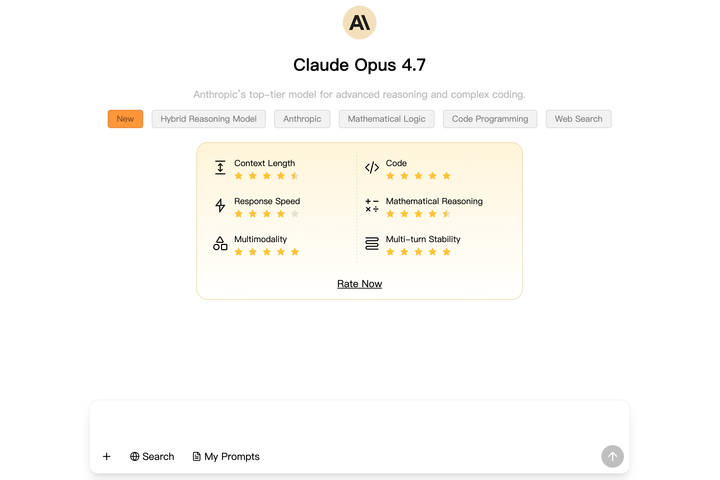Click the fifth star under Response Speed
The image size is (720, 480).
tap(295, 214)
